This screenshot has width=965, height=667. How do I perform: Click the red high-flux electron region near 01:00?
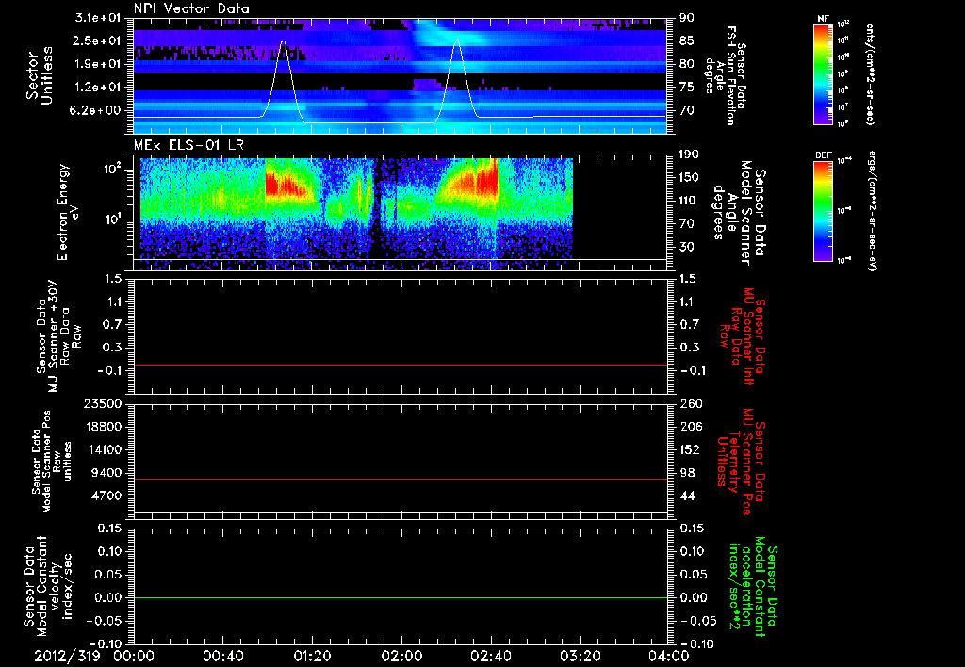[285, 184]
